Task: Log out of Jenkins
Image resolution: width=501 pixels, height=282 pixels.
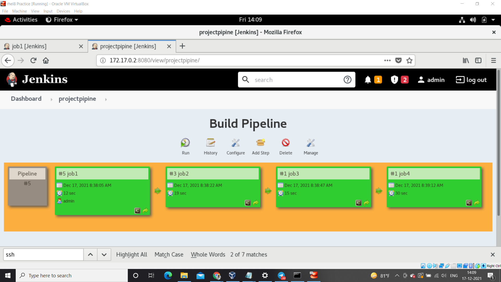Action: [471, 80]
